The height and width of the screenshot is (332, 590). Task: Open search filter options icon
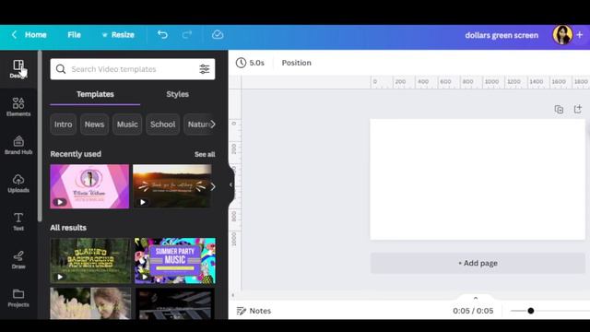pos(205,69)
